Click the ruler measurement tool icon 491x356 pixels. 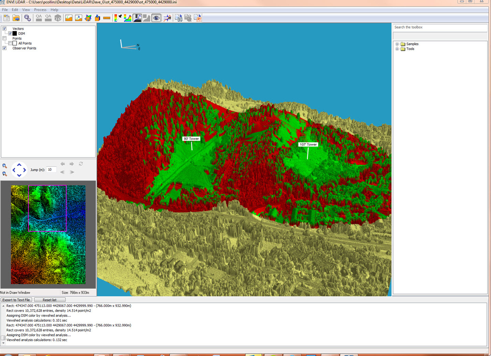[x=107, y=18]
